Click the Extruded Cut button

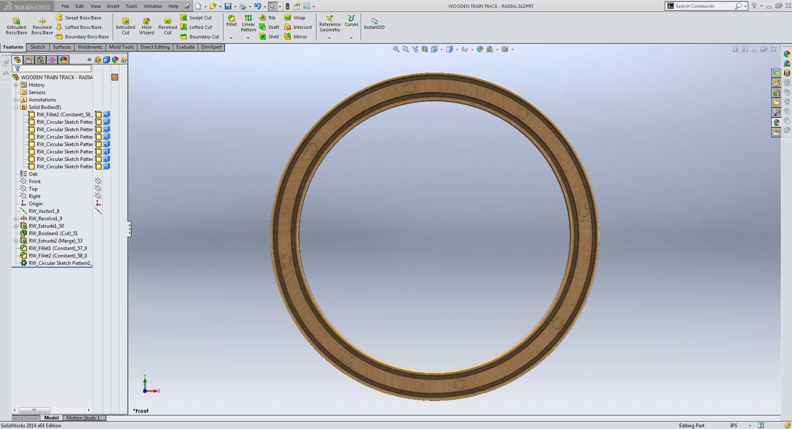point(126,26)
